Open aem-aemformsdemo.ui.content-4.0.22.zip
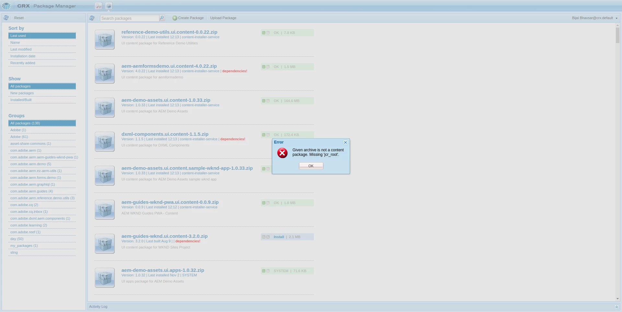The width and height of the screenshot is (622, 312). point(169,66)
